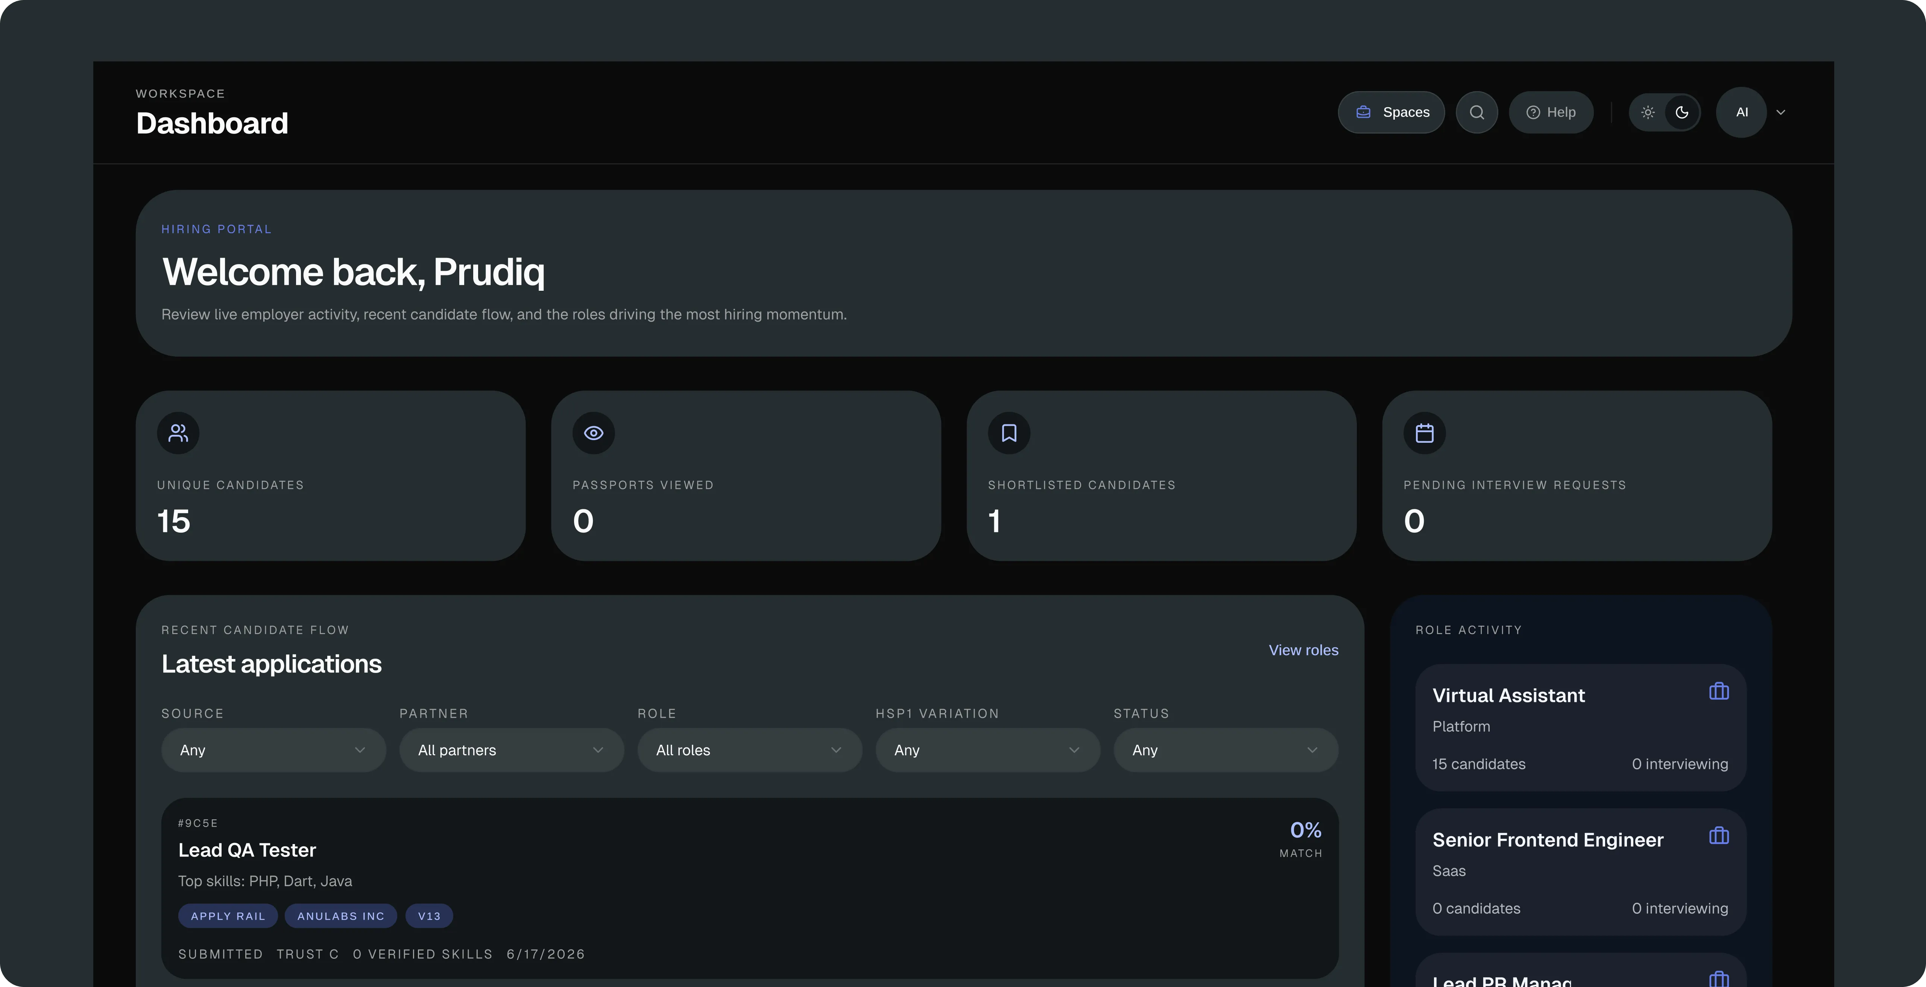Click the 15 candidates count on Virtual Assistant

tap(1479, 764)
